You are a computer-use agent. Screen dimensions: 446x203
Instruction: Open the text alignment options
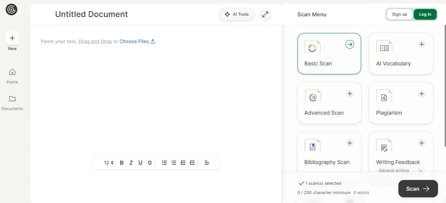207,162
